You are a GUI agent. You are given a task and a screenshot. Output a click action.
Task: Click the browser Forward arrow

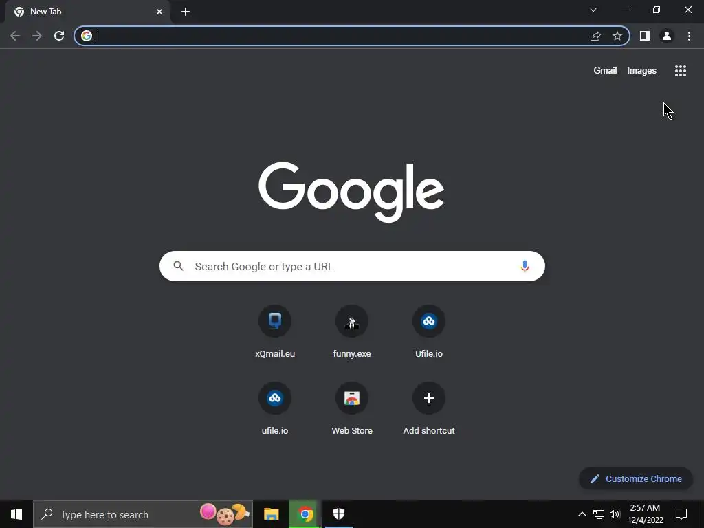pyautogui.click(x=37, y=36)
